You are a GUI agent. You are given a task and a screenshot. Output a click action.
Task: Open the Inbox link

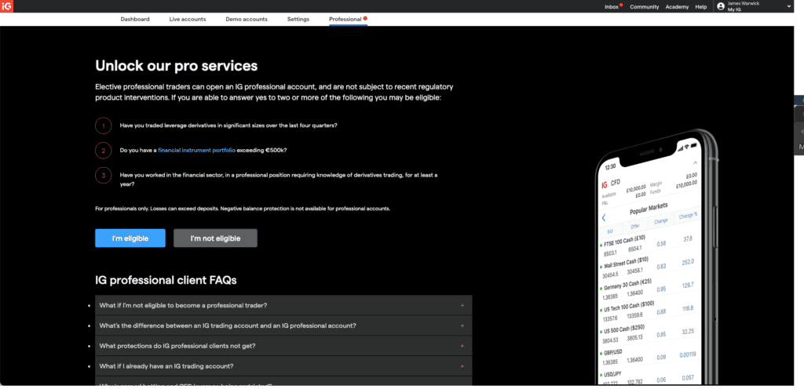tap(611, 6)
